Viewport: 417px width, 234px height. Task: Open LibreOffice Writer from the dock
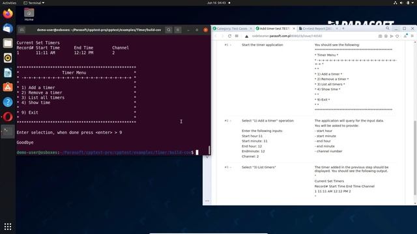tap(8, 73)
